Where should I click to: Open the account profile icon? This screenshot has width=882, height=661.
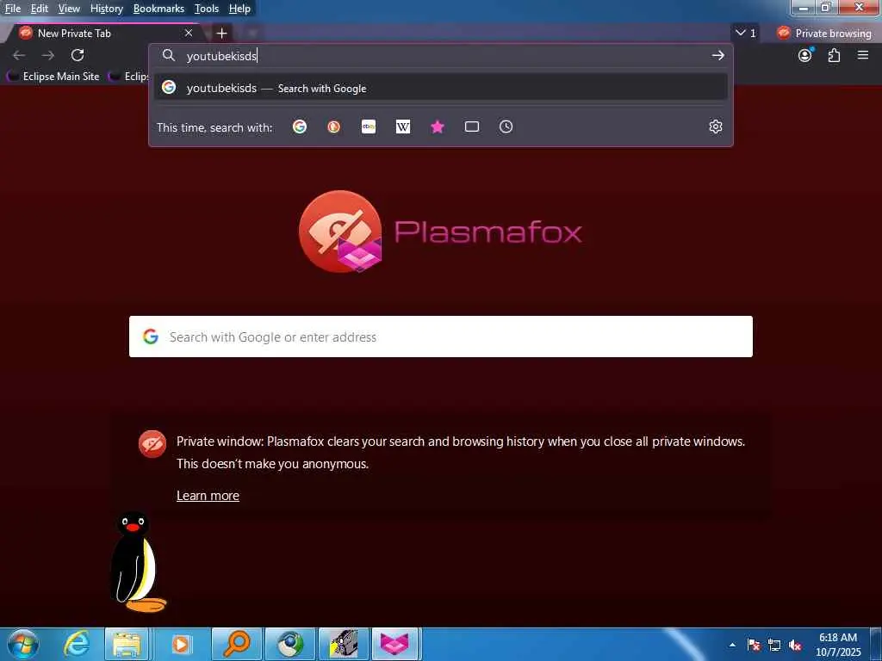point(805,55)
